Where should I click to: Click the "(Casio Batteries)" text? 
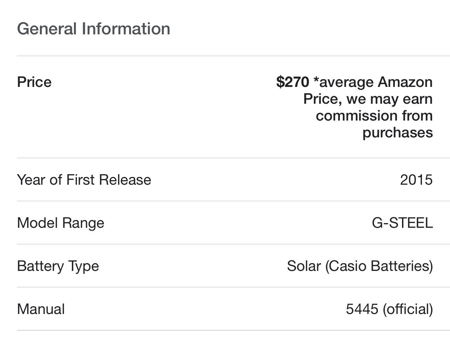379,266
